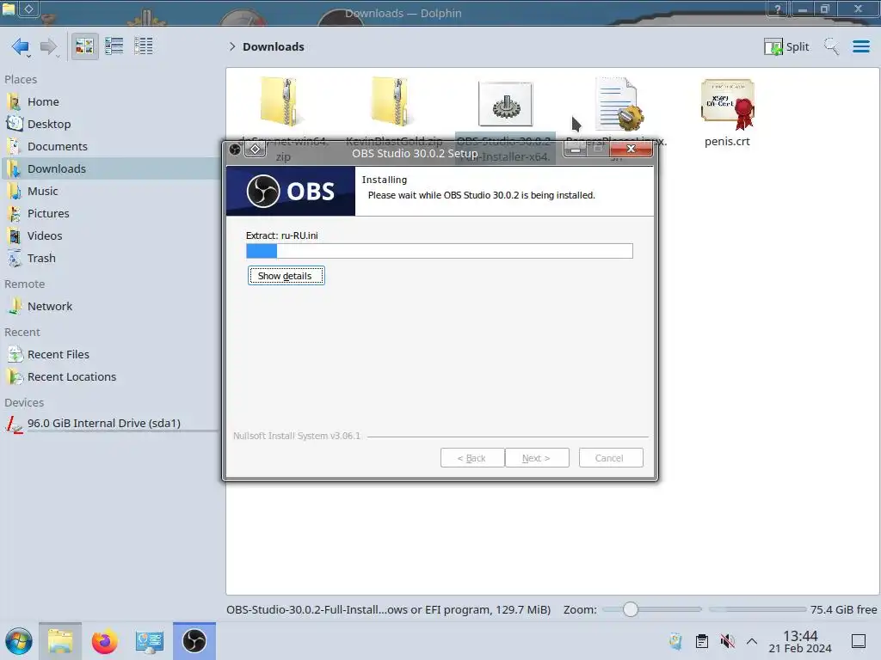
Task: Open the clock showing 13:44
Action: click(x=800, y=641)
